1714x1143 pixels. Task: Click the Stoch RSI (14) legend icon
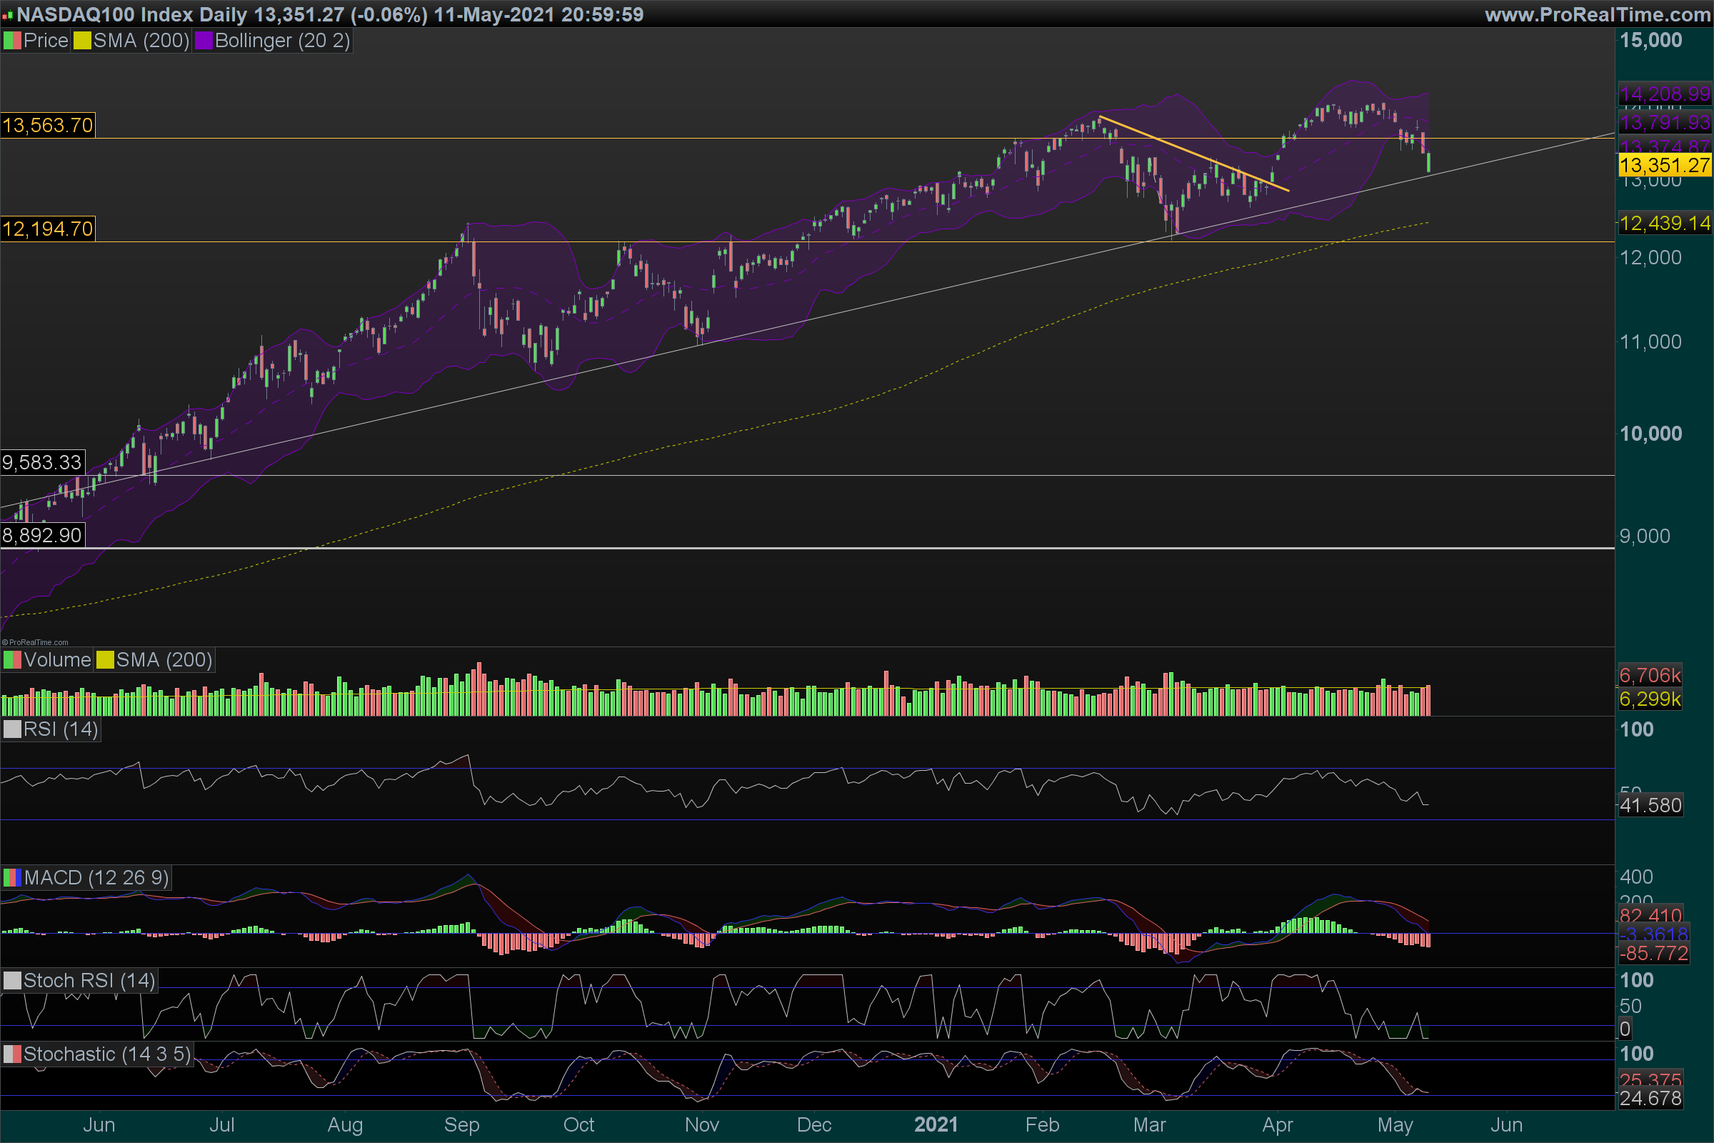tap(12, 980)
